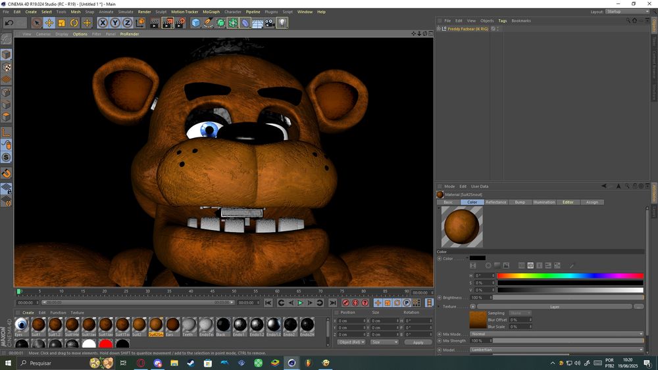Click the Light bulb object icon
The height and width of the screenshot is (370, 658).
coord(282,23)
